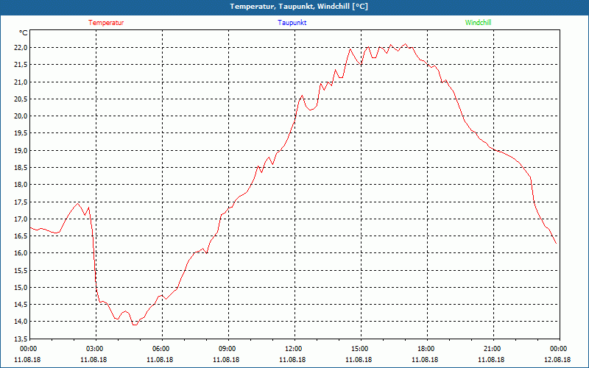The image size is (589, 368).
Task: Click the °C unit label on y-axis
Action: click(x=24, y=33)
